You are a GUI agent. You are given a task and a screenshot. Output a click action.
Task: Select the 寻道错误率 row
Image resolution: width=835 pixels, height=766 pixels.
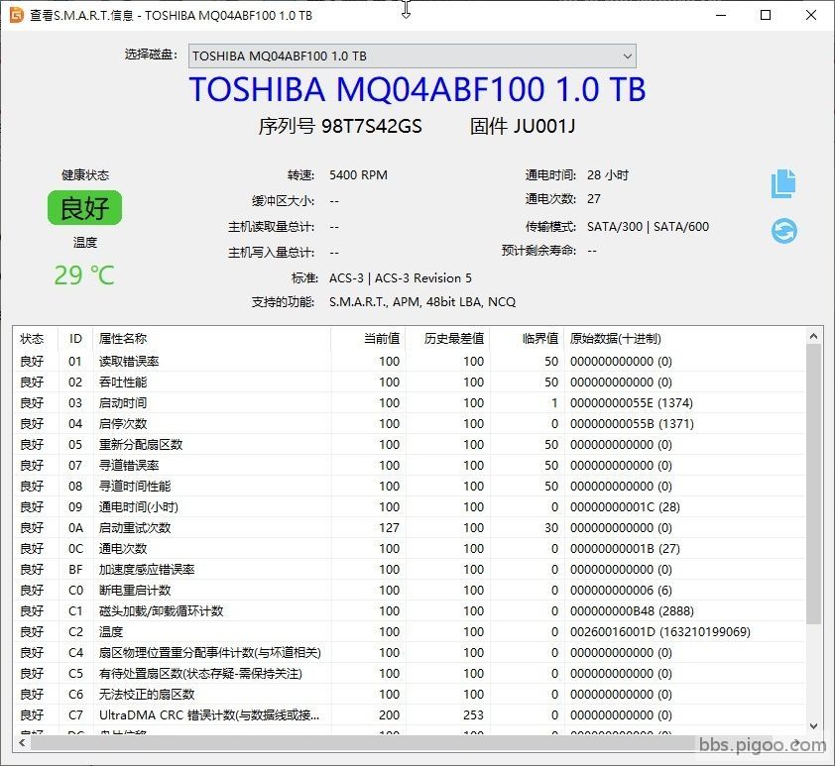[409, 465]
